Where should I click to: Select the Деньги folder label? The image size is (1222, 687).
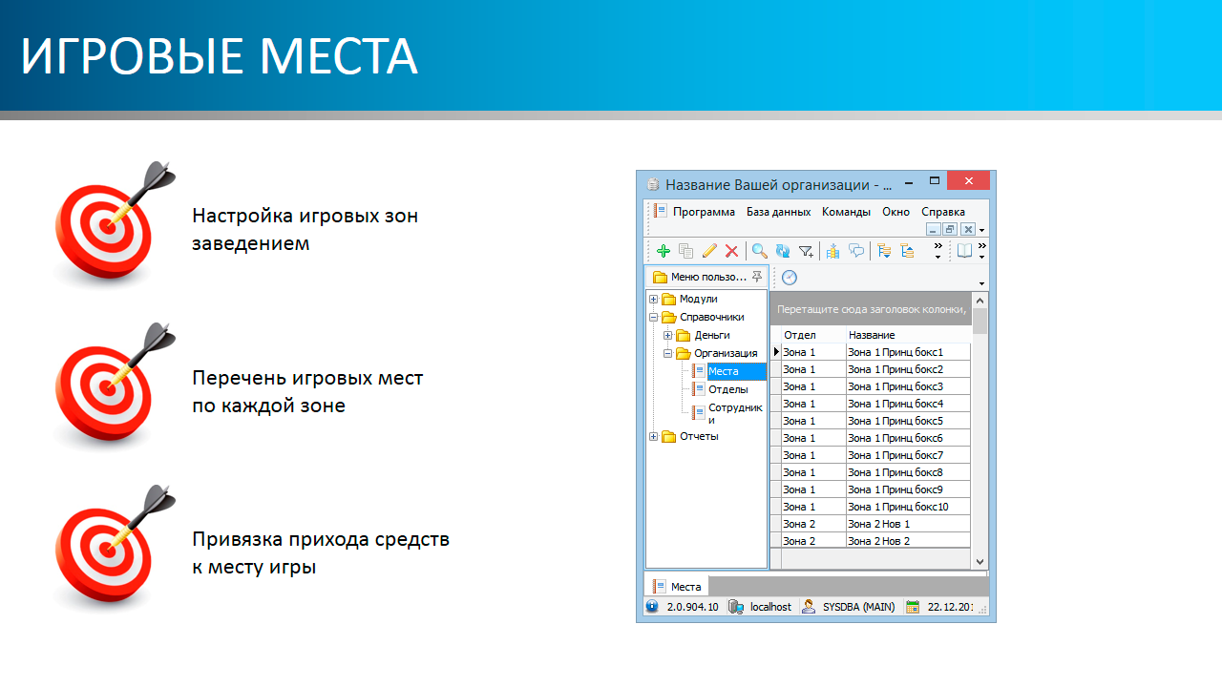712,335
